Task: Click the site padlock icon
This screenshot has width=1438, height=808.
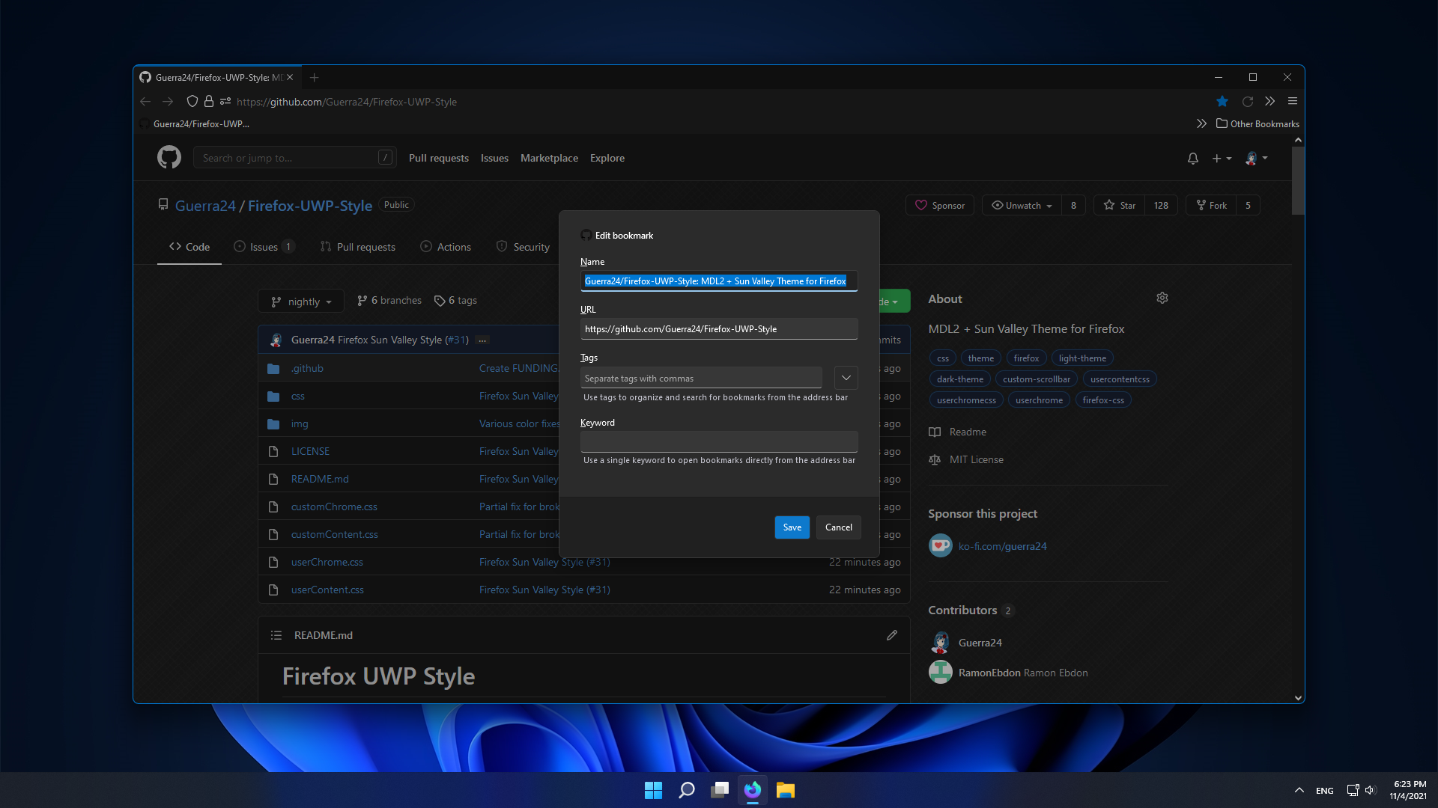Action: [x=209, y=102]
